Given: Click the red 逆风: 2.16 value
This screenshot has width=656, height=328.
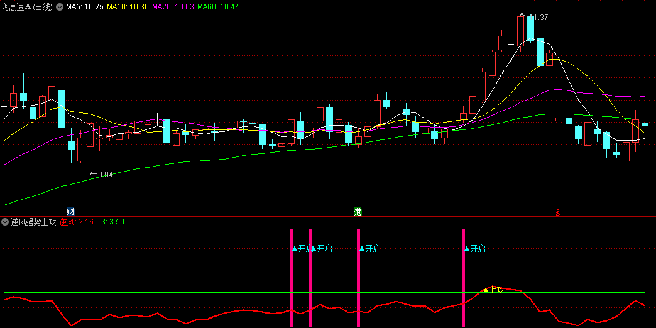Looking at the screenshot, I should tap(76, 222).
